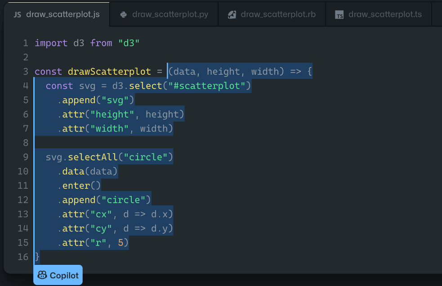The width and height of the screenshot is (442, 286).
Task: Switch to the draw_scatterplot.py tab
Action: [x=170, y=14]
